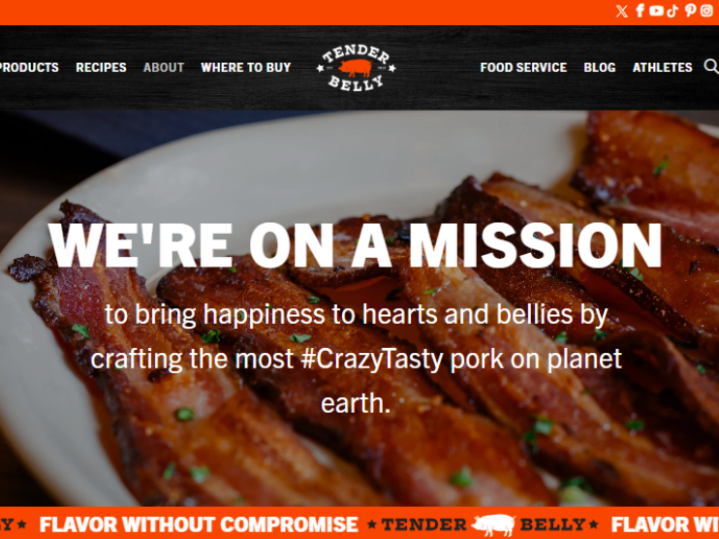This screenshot has width=719, height=539.
Task: Go to Instagram via its icon
Action: click(x=706, y=11)
